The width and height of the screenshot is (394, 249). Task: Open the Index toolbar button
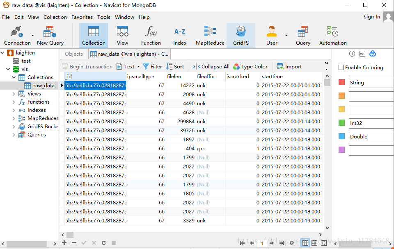[180, 36]
